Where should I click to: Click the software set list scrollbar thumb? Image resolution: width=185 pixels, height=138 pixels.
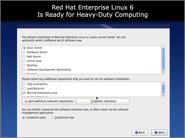[163, 59]
